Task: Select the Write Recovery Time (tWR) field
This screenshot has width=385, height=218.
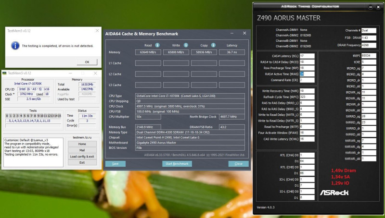Action: coord(307,91)
